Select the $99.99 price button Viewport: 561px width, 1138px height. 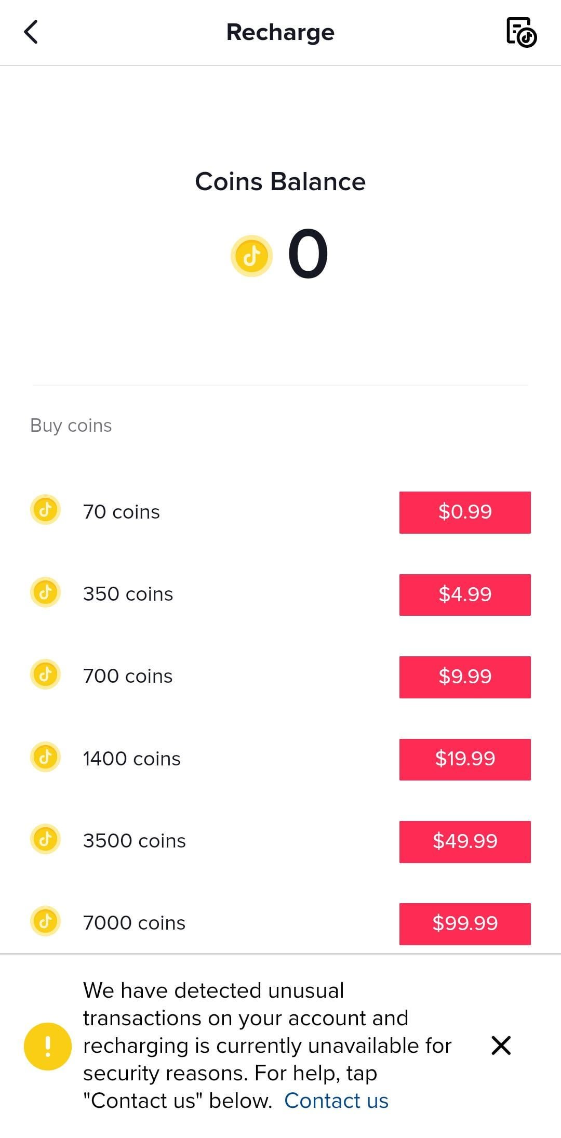[x=465, y=924]
